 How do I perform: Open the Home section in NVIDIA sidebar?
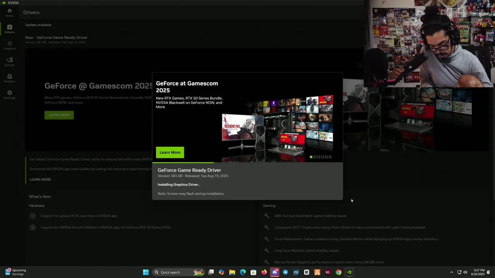[9, 12]
